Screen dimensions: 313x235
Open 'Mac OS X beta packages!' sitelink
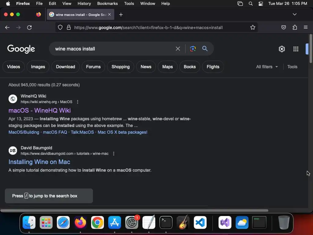click(x=122, y=132)
